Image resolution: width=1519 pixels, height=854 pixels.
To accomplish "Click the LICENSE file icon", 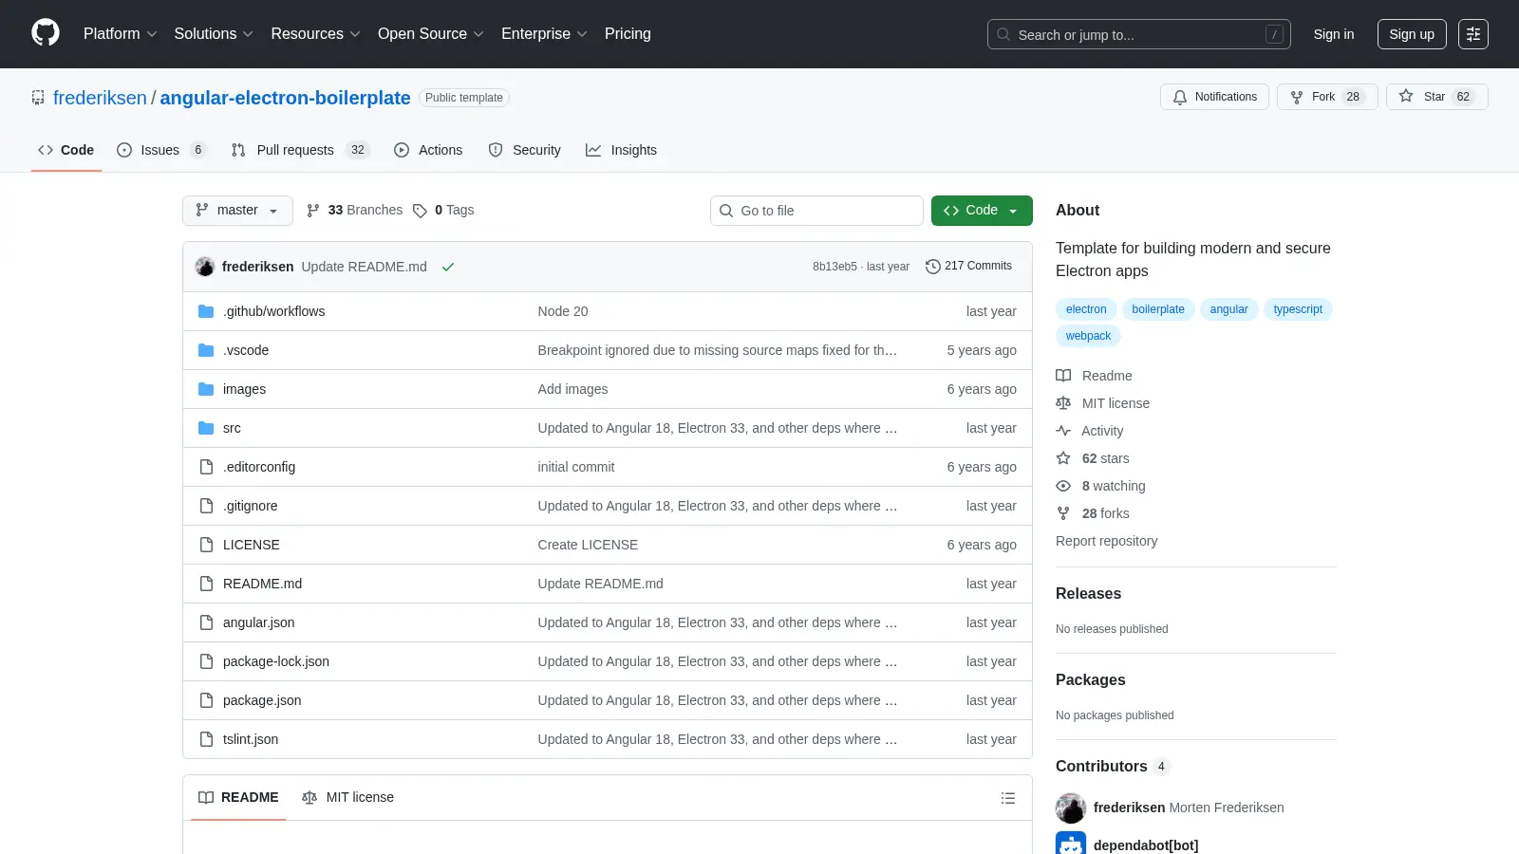I will click(x=206, y=545).
